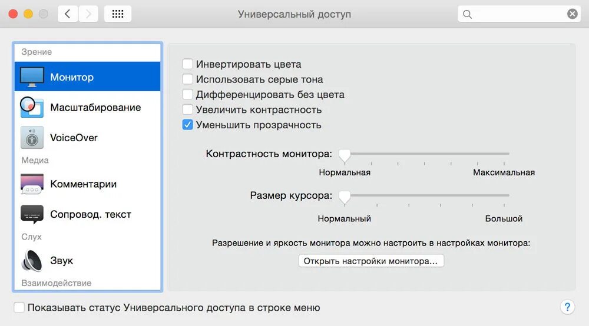
Task: Click the Медиа section header
Action: pos(35,160)
